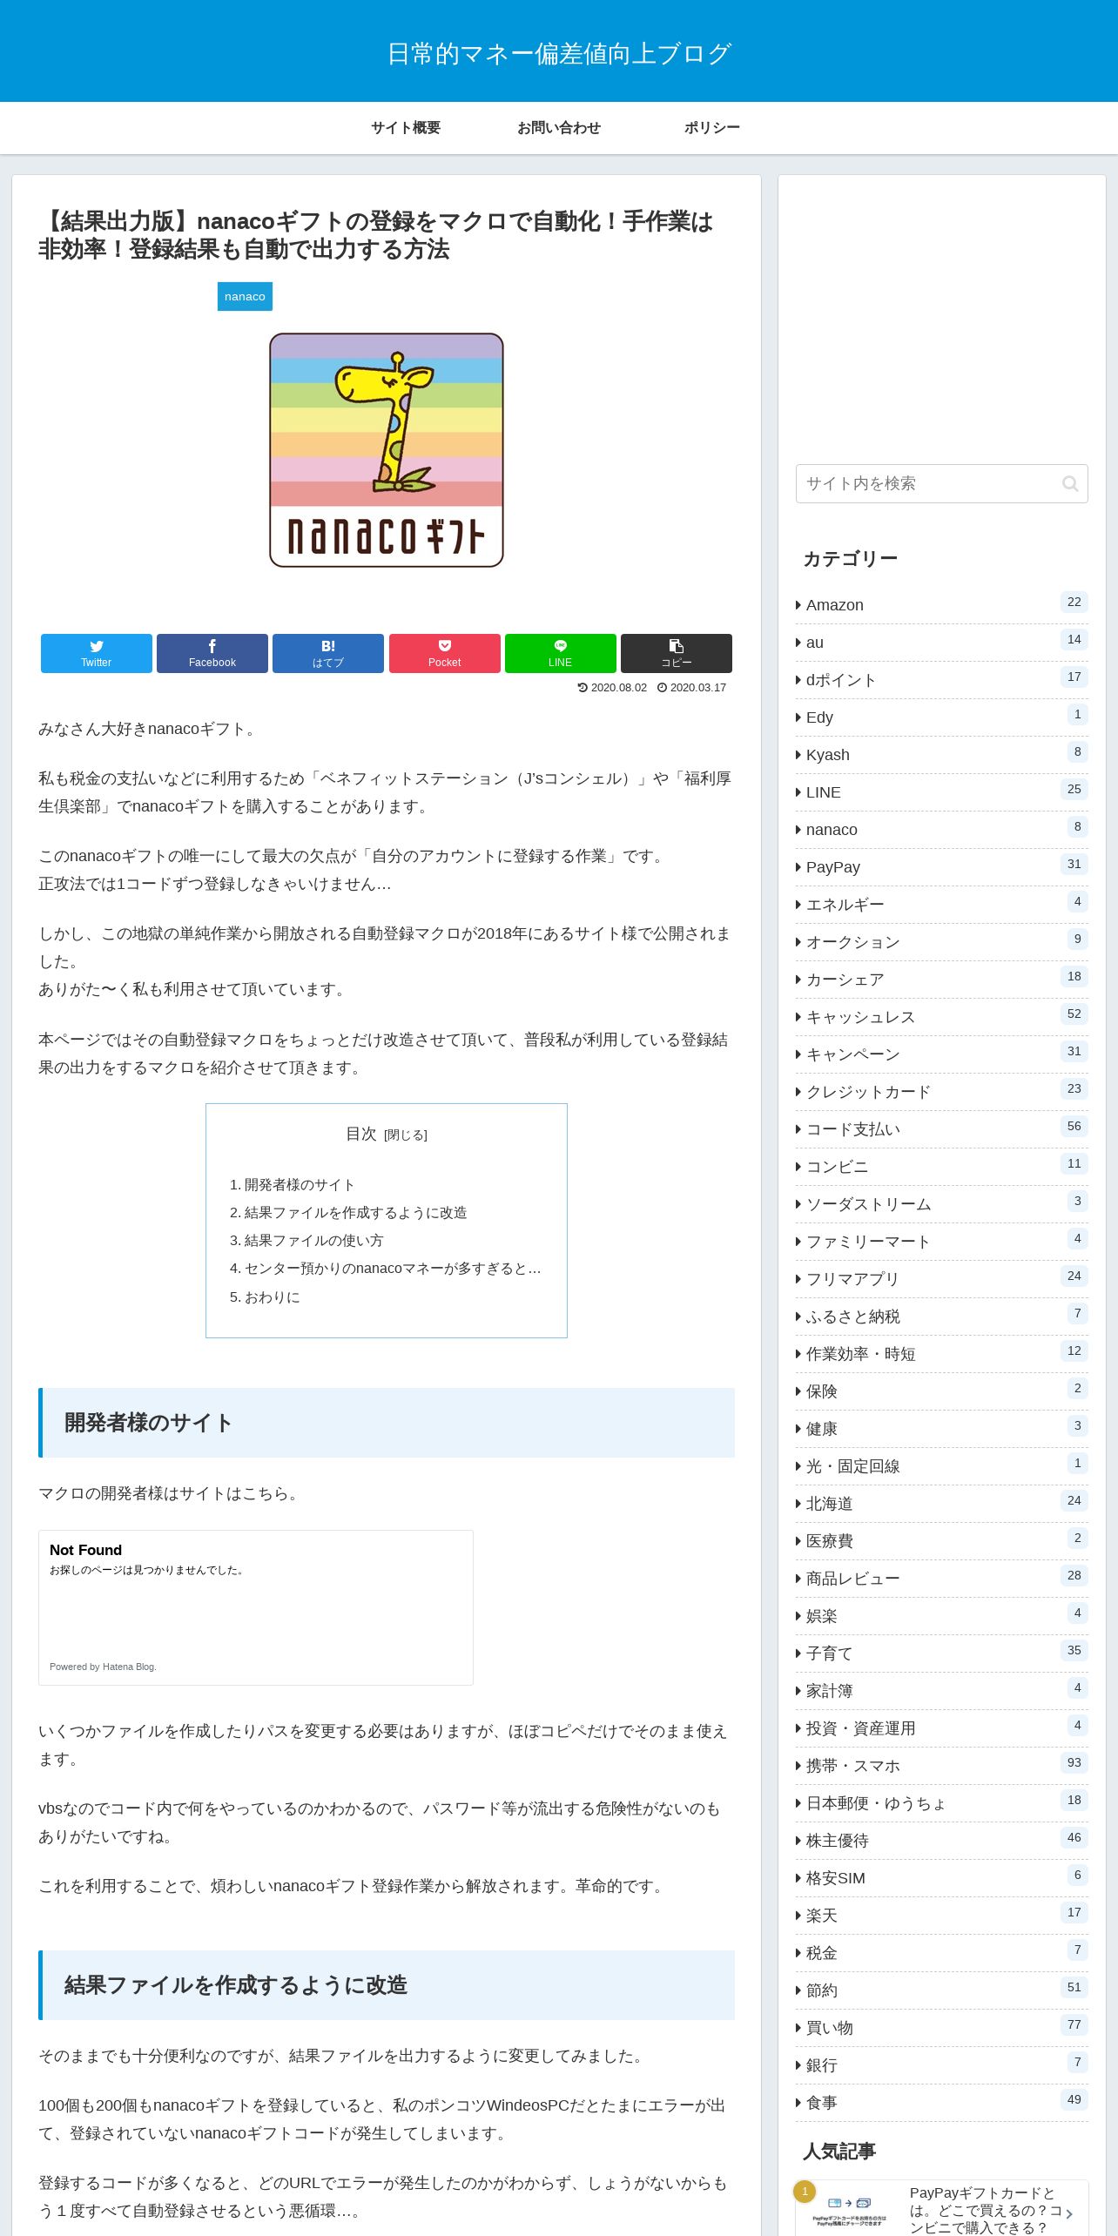The image size is (1118, 2236).
Task: Open the オークション category
Action: [x=942, y=942]
